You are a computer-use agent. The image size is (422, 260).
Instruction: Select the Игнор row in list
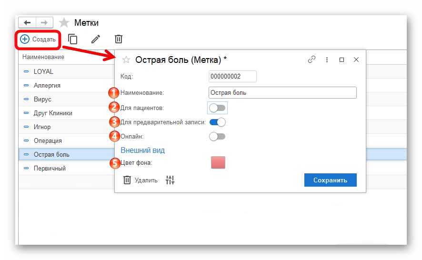(x=67, y=127)
